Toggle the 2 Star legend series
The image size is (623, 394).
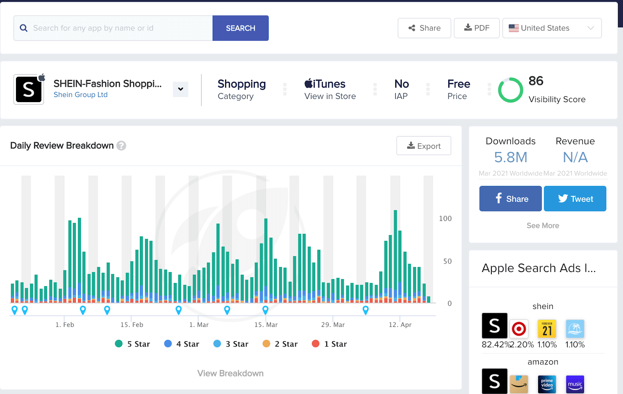(x=280, y=344)
